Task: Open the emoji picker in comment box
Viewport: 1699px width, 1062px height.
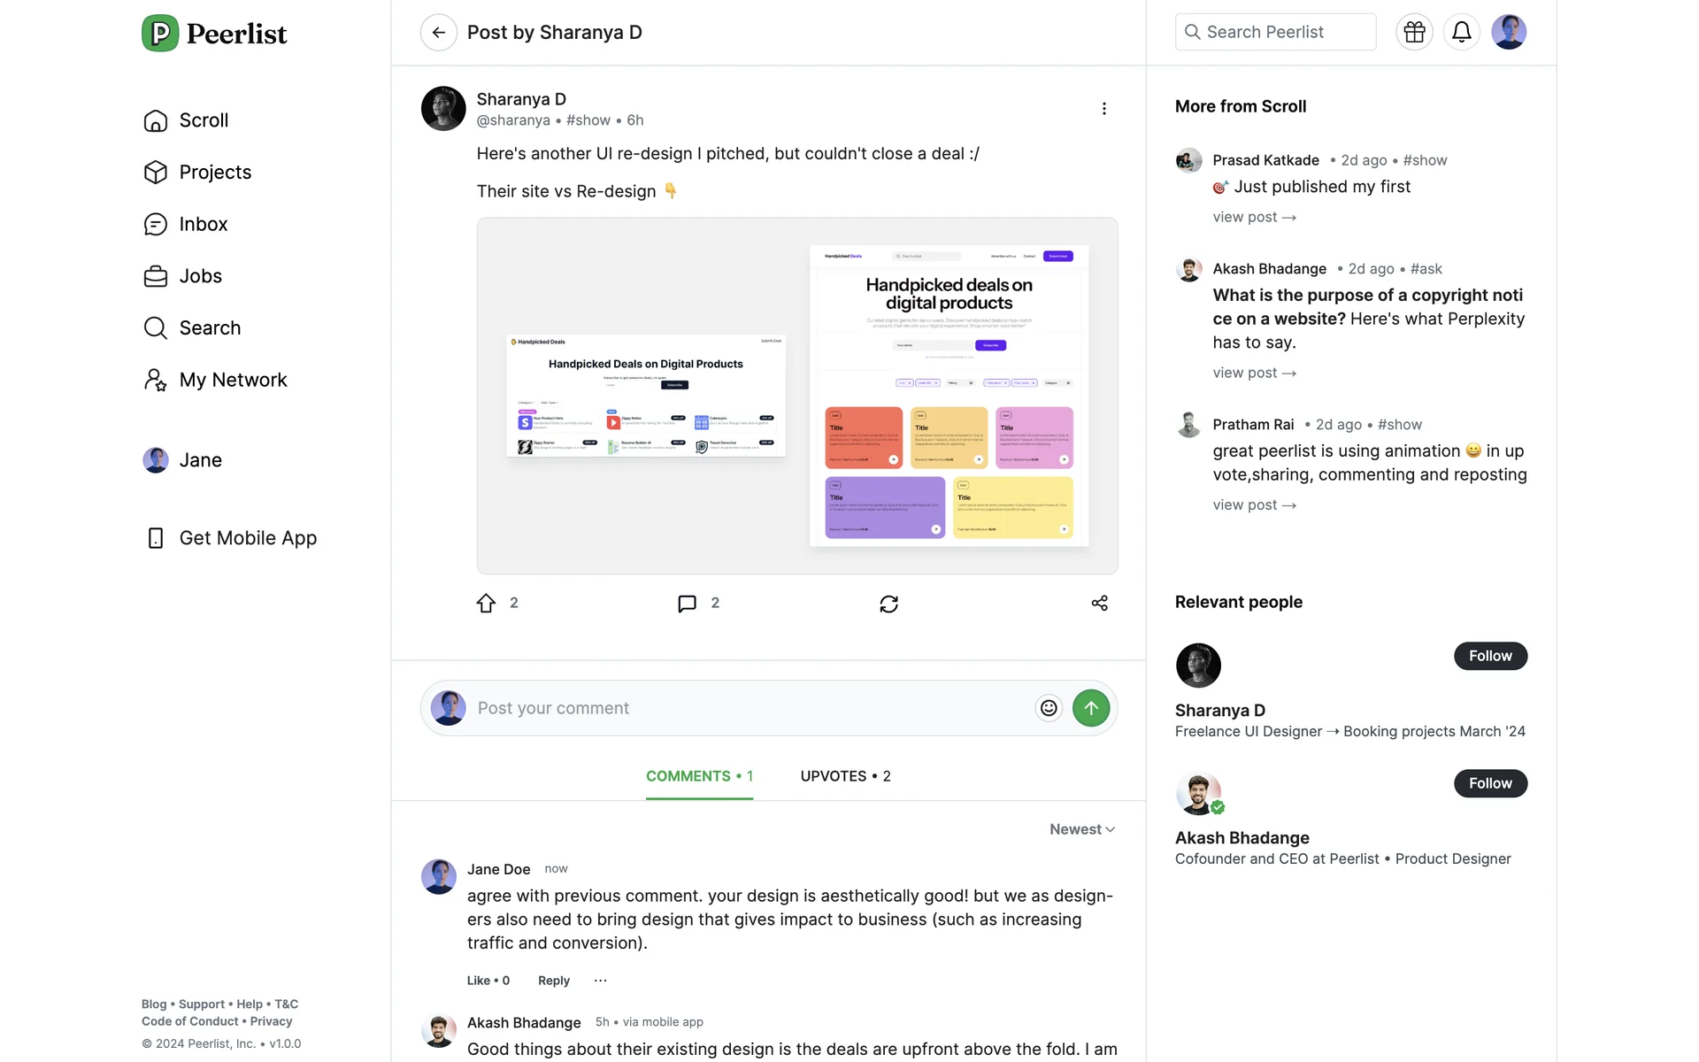Action: coord(1049,708)
